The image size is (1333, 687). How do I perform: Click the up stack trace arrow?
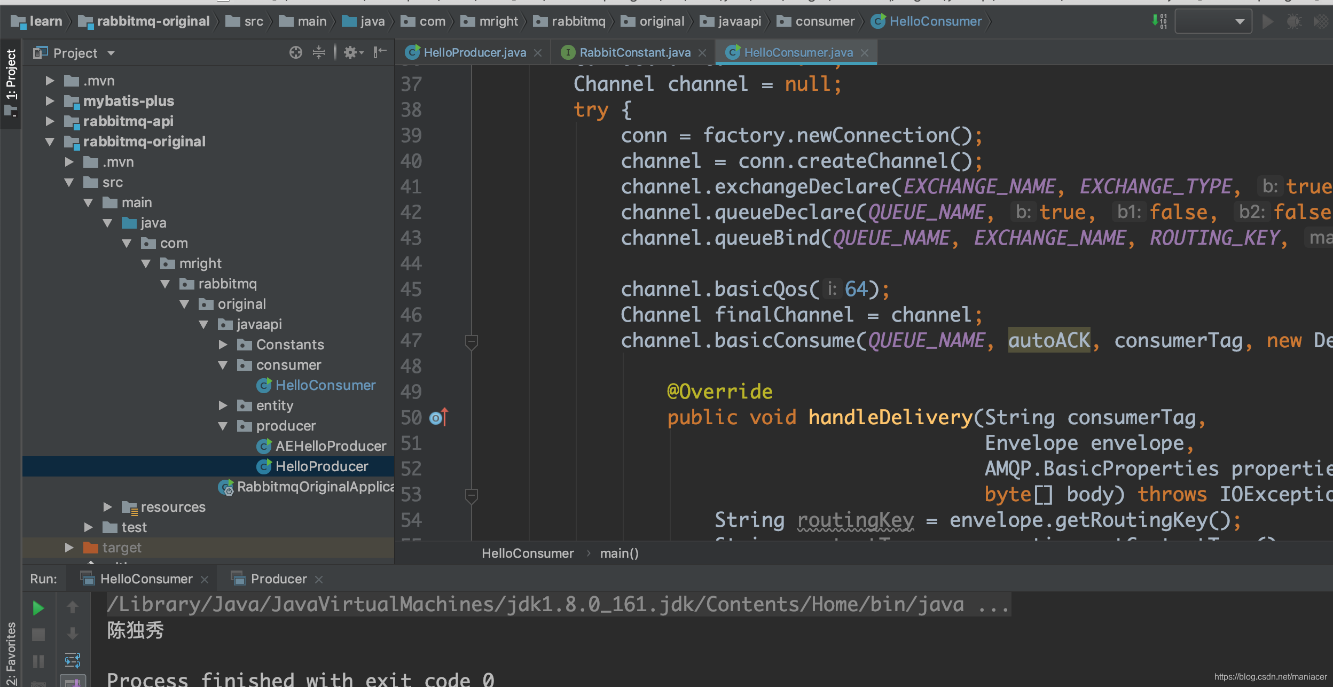(x=73, y=607)
